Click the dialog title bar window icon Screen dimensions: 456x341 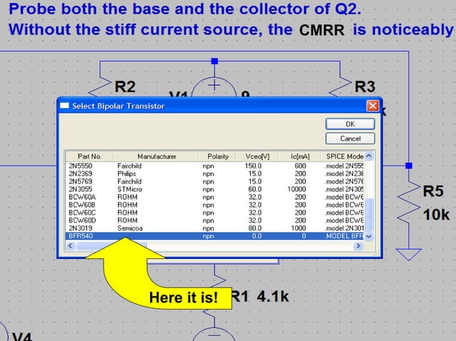(x=64, y=106)
